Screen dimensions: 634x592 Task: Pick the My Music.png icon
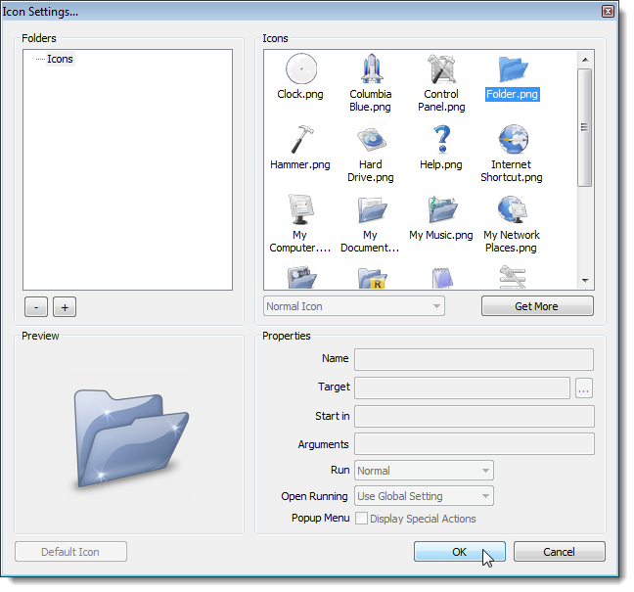(x=442, y=209)
